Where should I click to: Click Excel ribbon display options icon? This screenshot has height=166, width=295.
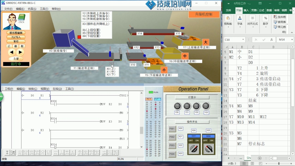coord(260,3)
